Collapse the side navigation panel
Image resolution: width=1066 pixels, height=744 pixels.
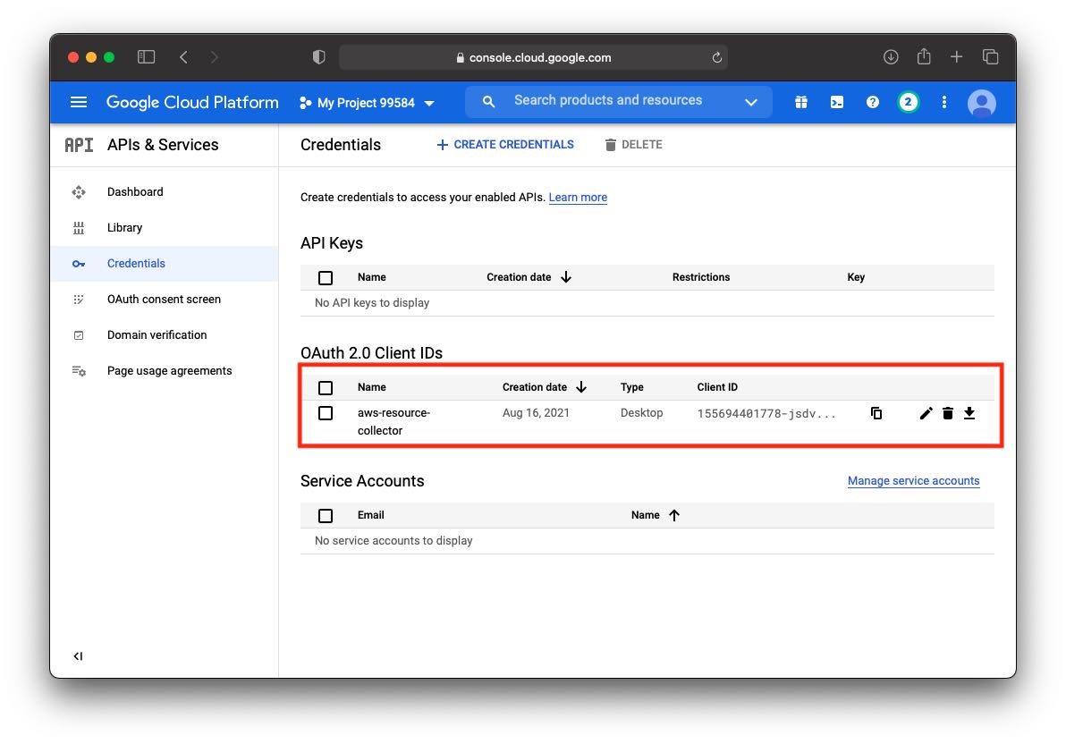tap(78, 656)
